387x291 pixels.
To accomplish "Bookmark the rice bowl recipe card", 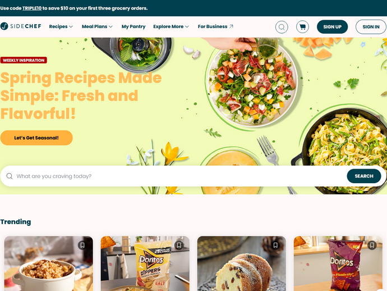I will point(82,245).
